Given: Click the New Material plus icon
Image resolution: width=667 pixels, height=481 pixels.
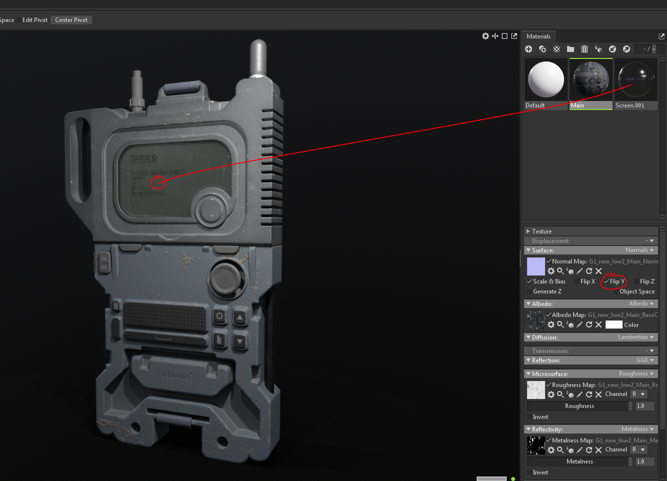Looking at the screenshot, I should [529, 49].
